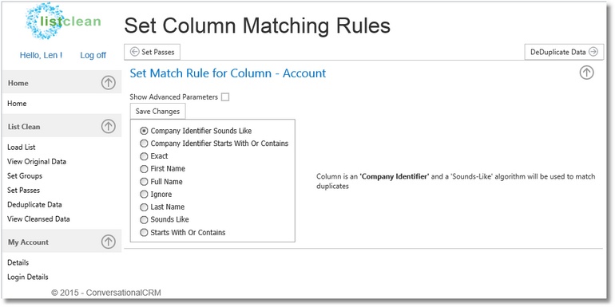Open View Cleansed Data menu item

38,219
